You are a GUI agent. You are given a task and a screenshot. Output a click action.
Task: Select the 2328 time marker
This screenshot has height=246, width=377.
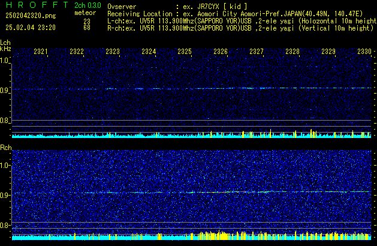(x=292, y=52)
